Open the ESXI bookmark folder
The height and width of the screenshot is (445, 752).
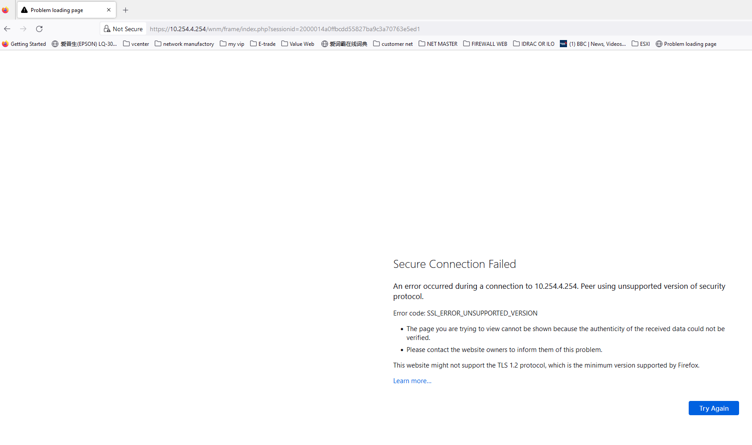(x=641, y=44)
